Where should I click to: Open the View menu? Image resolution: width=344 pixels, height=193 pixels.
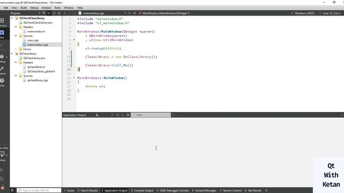click(x=15, y=8)
